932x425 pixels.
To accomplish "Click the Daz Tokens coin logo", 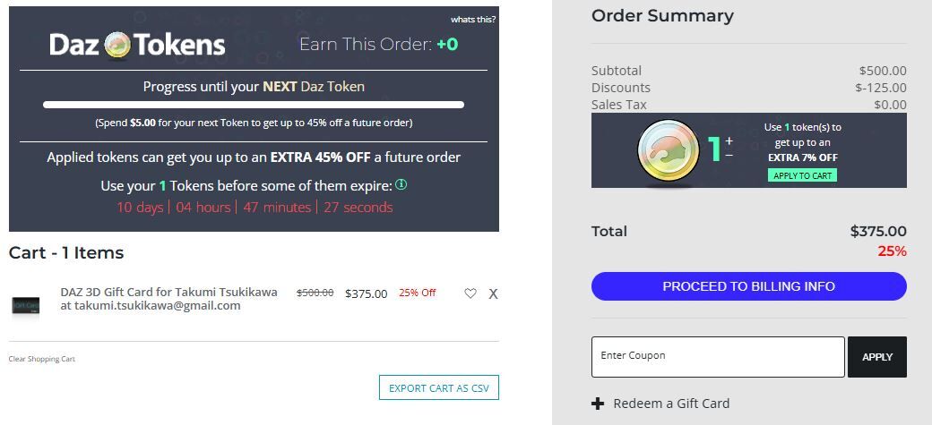I will 117,45.
